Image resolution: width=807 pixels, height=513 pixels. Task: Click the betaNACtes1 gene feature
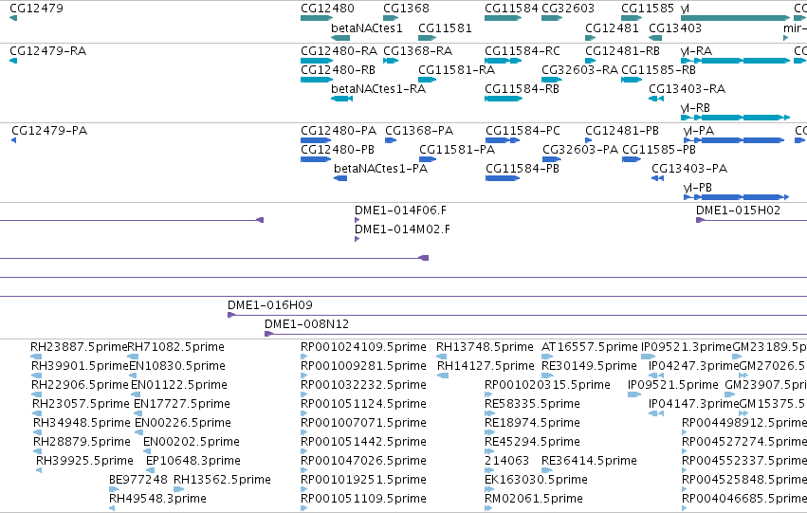coord(340,38)
